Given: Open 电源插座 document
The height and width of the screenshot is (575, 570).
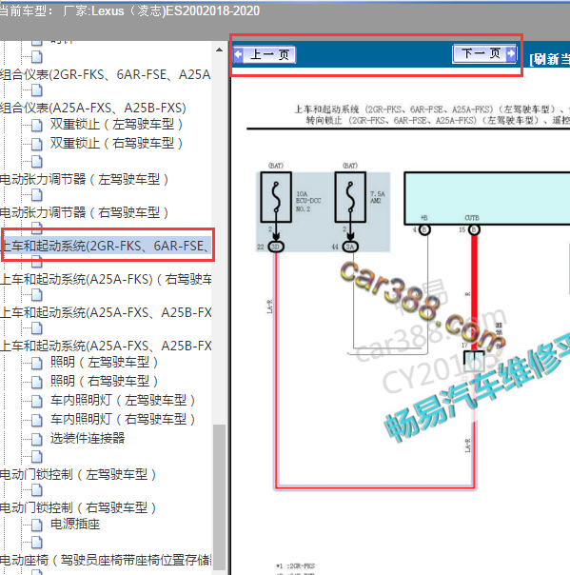Looking at the screenshot, I should pyautogui.click(x=75, y=524).
